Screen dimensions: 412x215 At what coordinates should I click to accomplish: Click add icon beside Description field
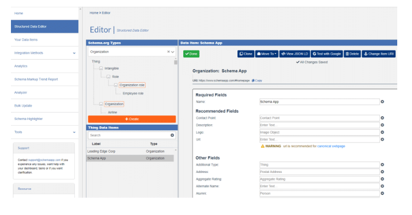382,125
